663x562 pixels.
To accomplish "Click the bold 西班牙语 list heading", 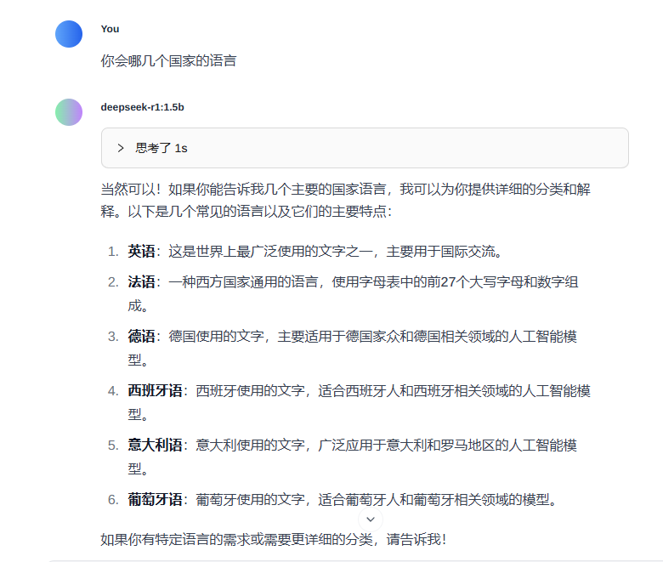I will point(156,390).
